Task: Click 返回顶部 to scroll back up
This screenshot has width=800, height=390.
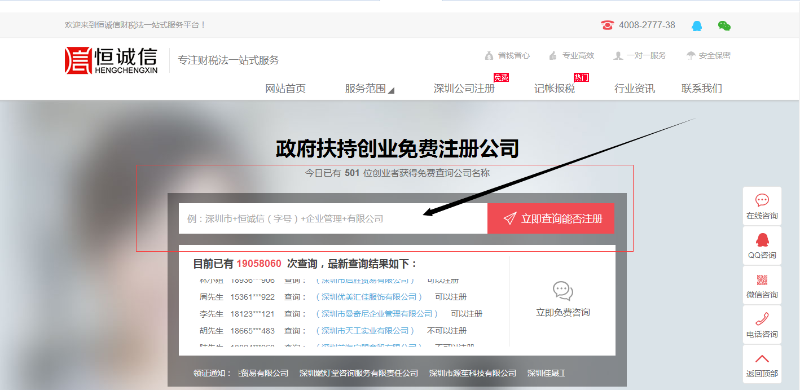Action: tap(762, 364)
